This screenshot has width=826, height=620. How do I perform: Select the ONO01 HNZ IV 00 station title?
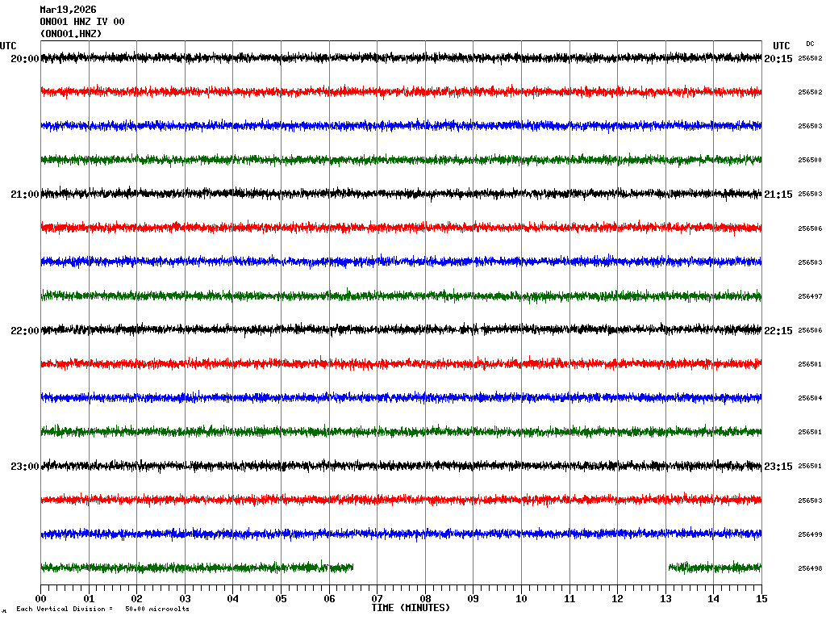coord(81,22)
